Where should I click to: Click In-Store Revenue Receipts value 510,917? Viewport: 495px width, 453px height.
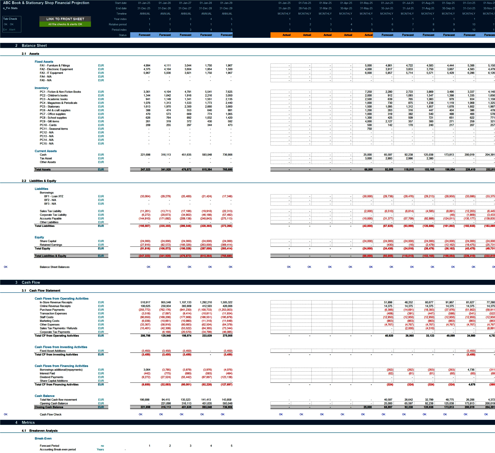coord(145,303)
